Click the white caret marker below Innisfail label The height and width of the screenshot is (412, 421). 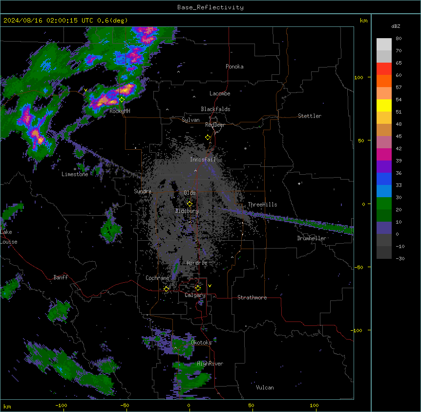click(195, 170)
